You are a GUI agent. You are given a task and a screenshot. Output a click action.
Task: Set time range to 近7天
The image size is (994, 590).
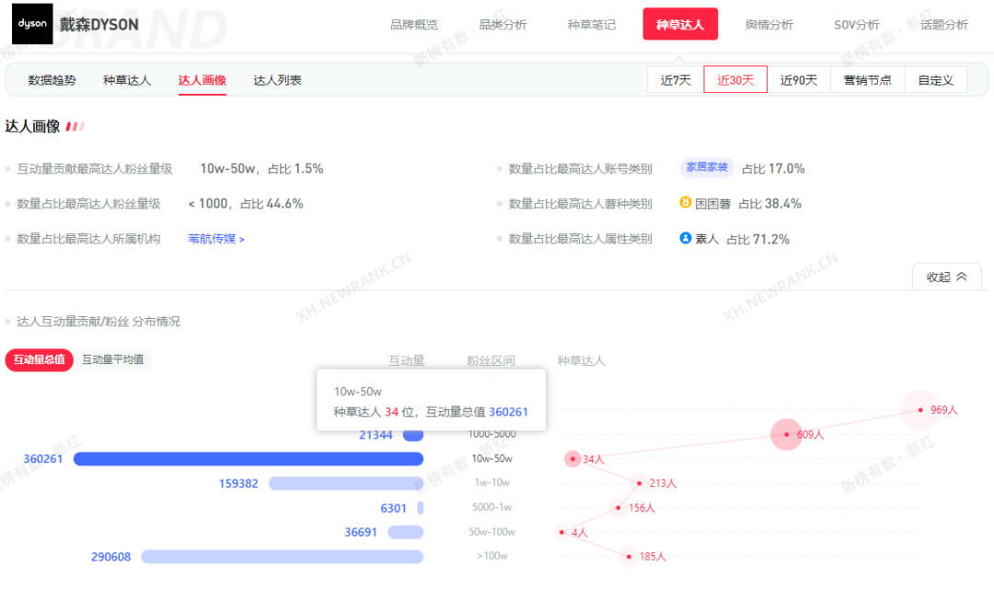pos(676,80)
